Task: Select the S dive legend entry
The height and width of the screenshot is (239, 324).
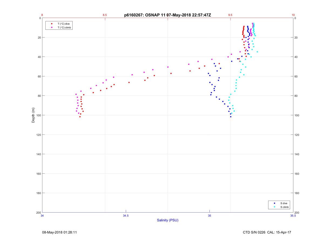Action: pos(283,203)
